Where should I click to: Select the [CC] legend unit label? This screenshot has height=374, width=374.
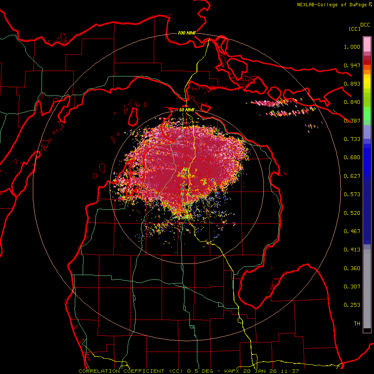click(354, 29)
